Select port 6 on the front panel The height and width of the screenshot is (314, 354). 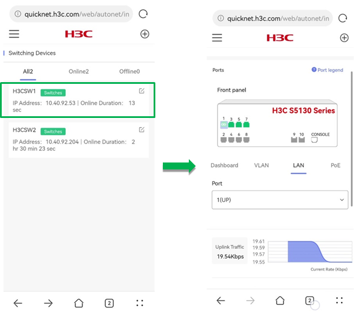click(239, 140)
